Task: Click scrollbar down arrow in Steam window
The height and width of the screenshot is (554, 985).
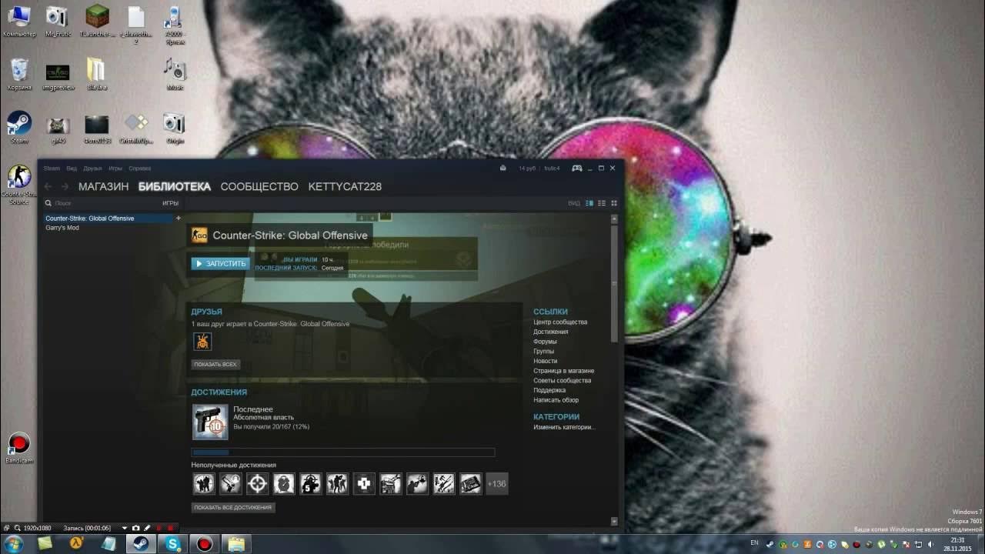Action: pyautogui.click(x=614, y=521)
